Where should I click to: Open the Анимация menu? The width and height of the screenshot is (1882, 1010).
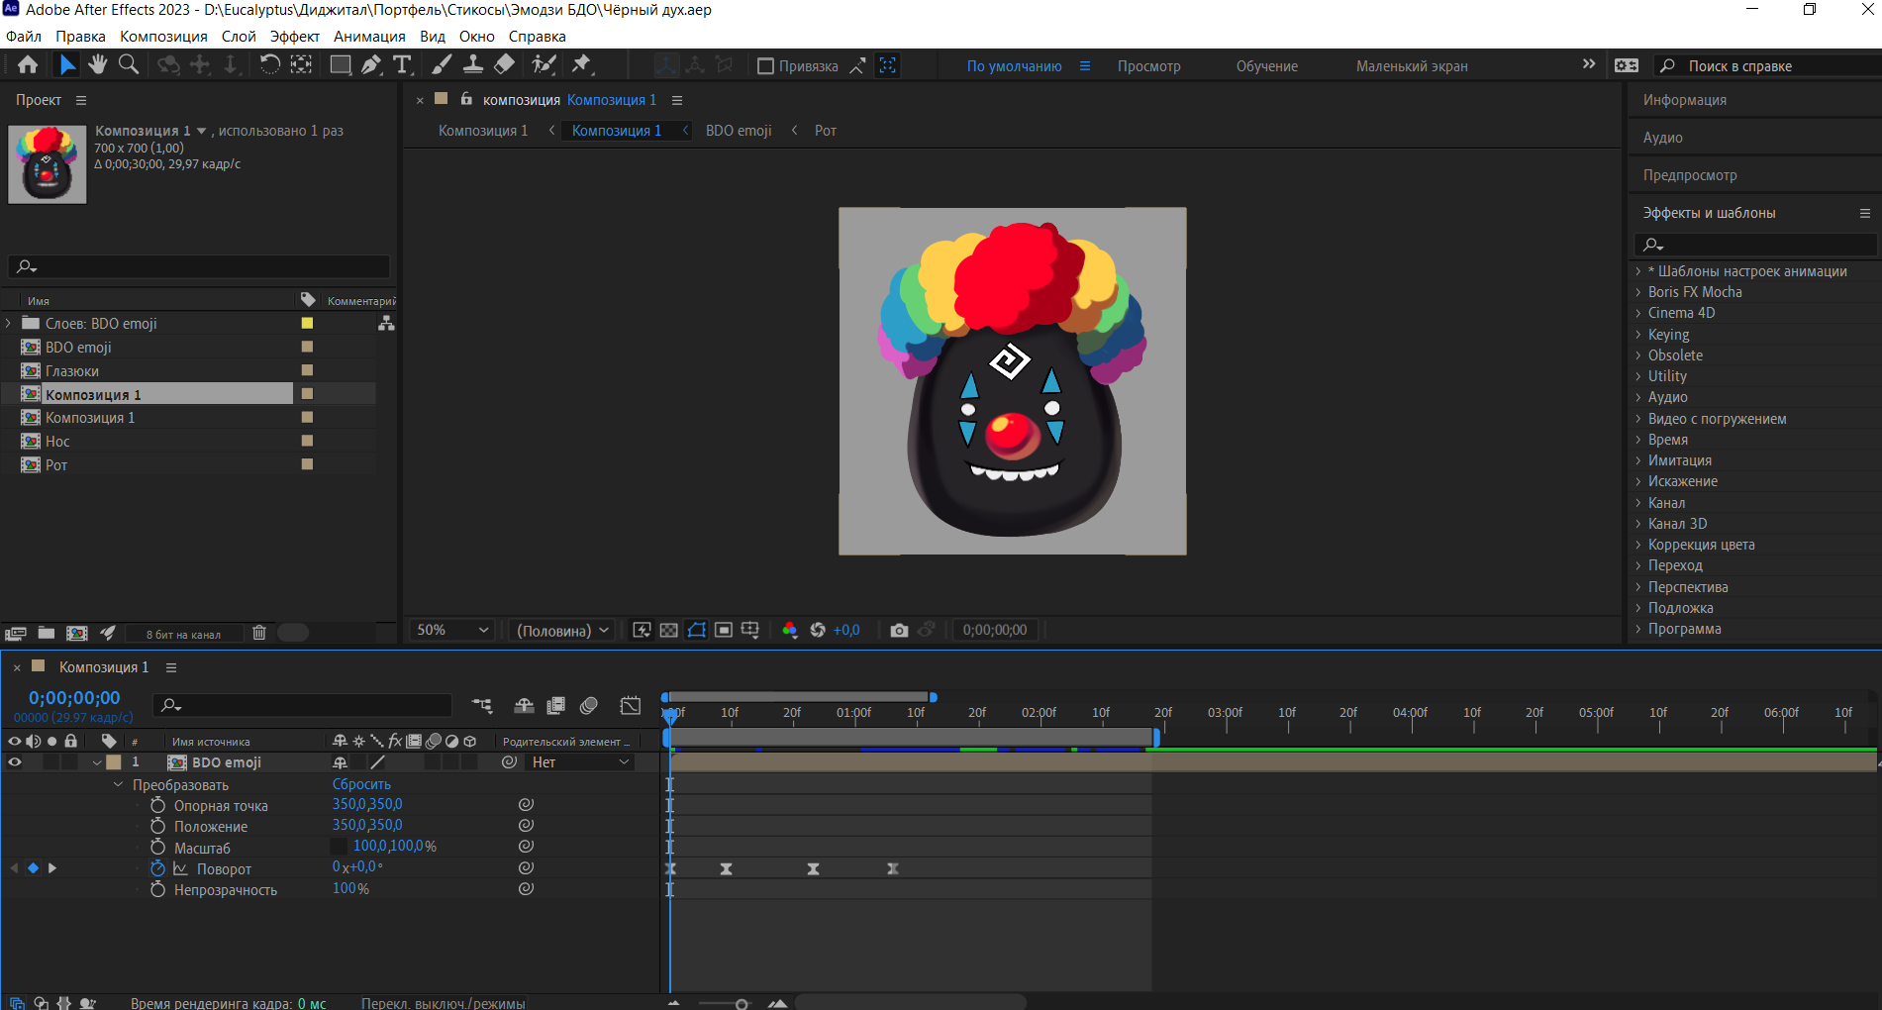[369, 37]
